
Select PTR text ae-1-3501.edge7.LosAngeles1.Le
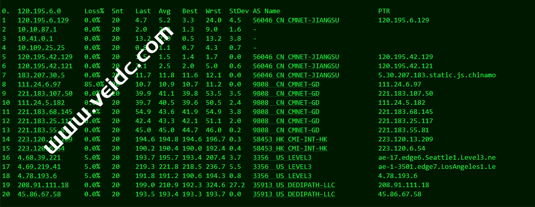[x=437, y=167]
